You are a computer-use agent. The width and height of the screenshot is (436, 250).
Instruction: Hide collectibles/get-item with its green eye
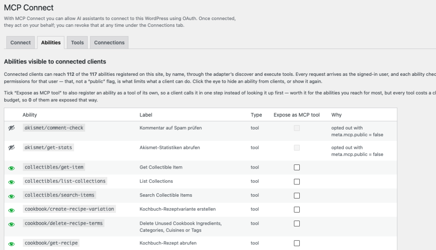[x=11, y=168]
